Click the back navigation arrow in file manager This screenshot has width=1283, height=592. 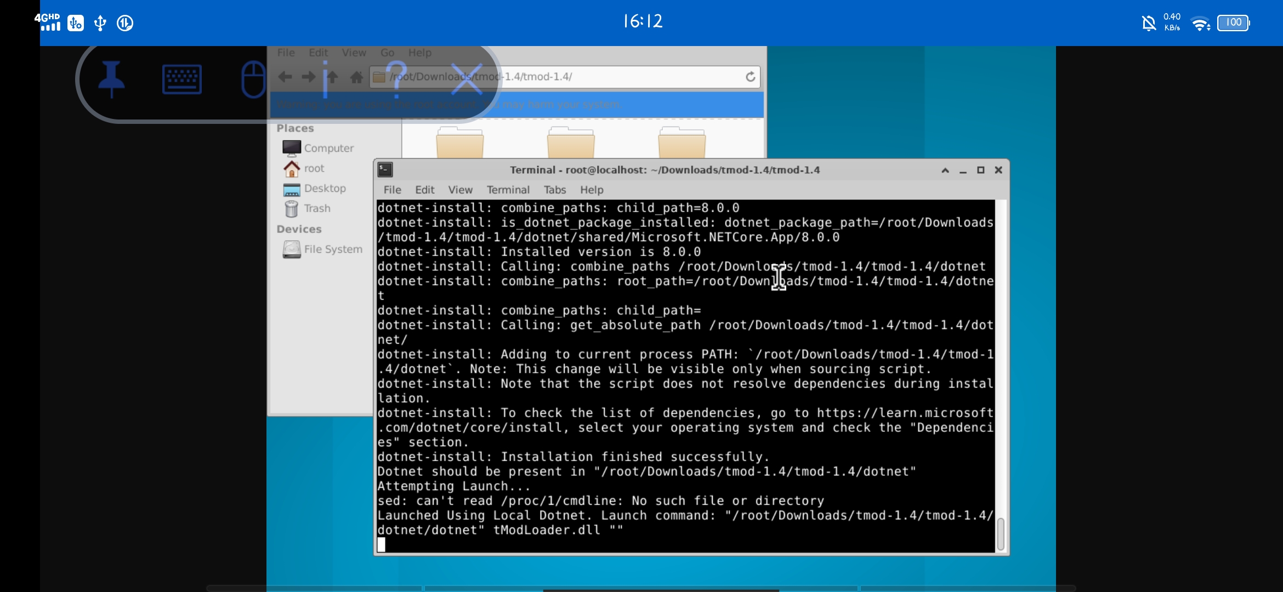coord(285,76)
